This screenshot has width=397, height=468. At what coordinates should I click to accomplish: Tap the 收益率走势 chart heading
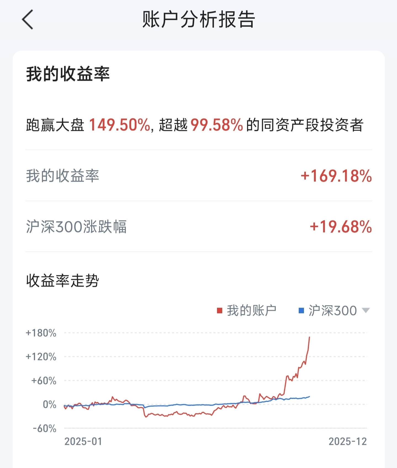click(62, 281)
